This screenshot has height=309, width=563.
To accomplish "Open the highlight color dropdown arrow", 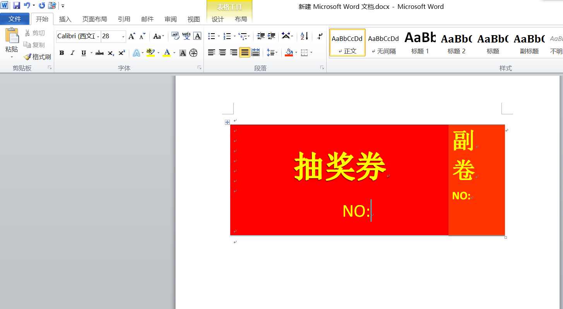I will point(158,53).
